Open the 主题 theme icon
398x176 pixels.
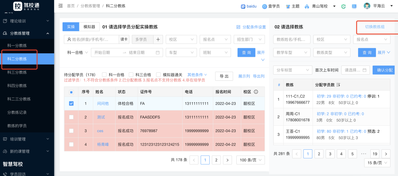tap(288, 6)
